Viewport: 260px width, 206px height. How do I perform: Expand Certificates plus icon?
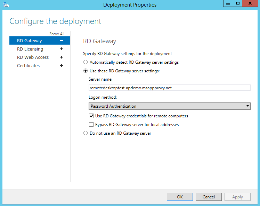(62, 66)
